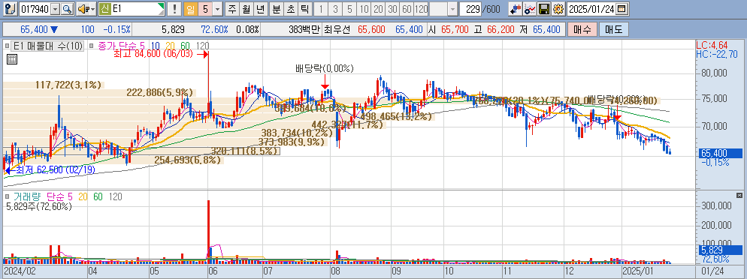Click the speaker alert icon
The height and width of the screenshot is (279, 747).
[83, 9]
